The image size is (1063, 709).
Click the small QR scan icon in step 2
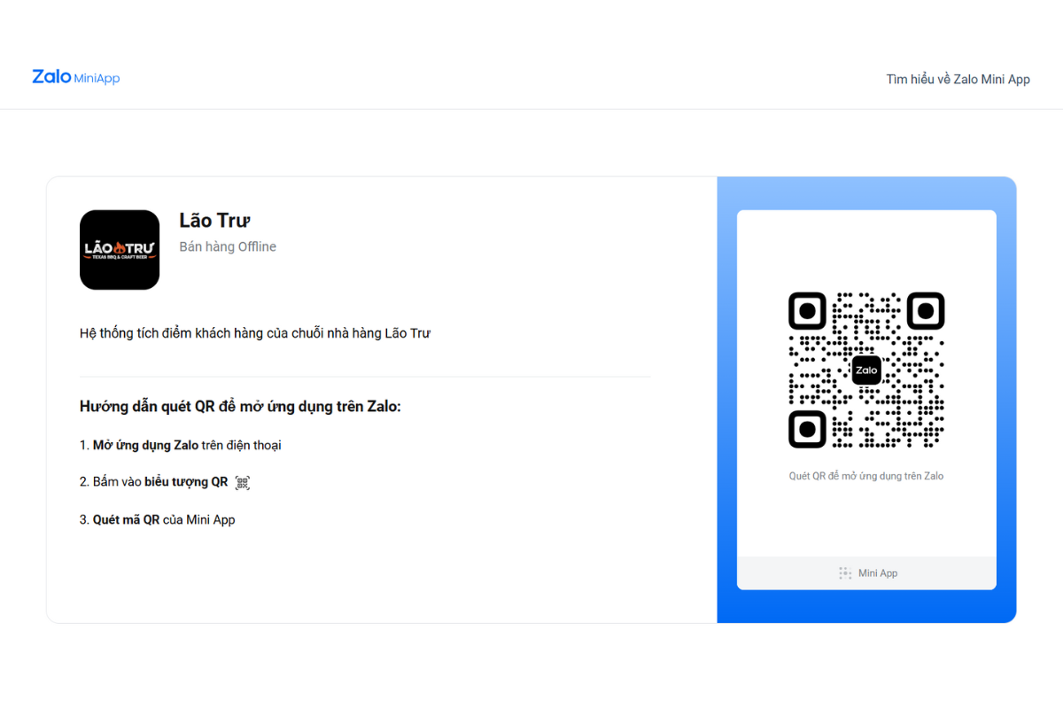(243, 483)
